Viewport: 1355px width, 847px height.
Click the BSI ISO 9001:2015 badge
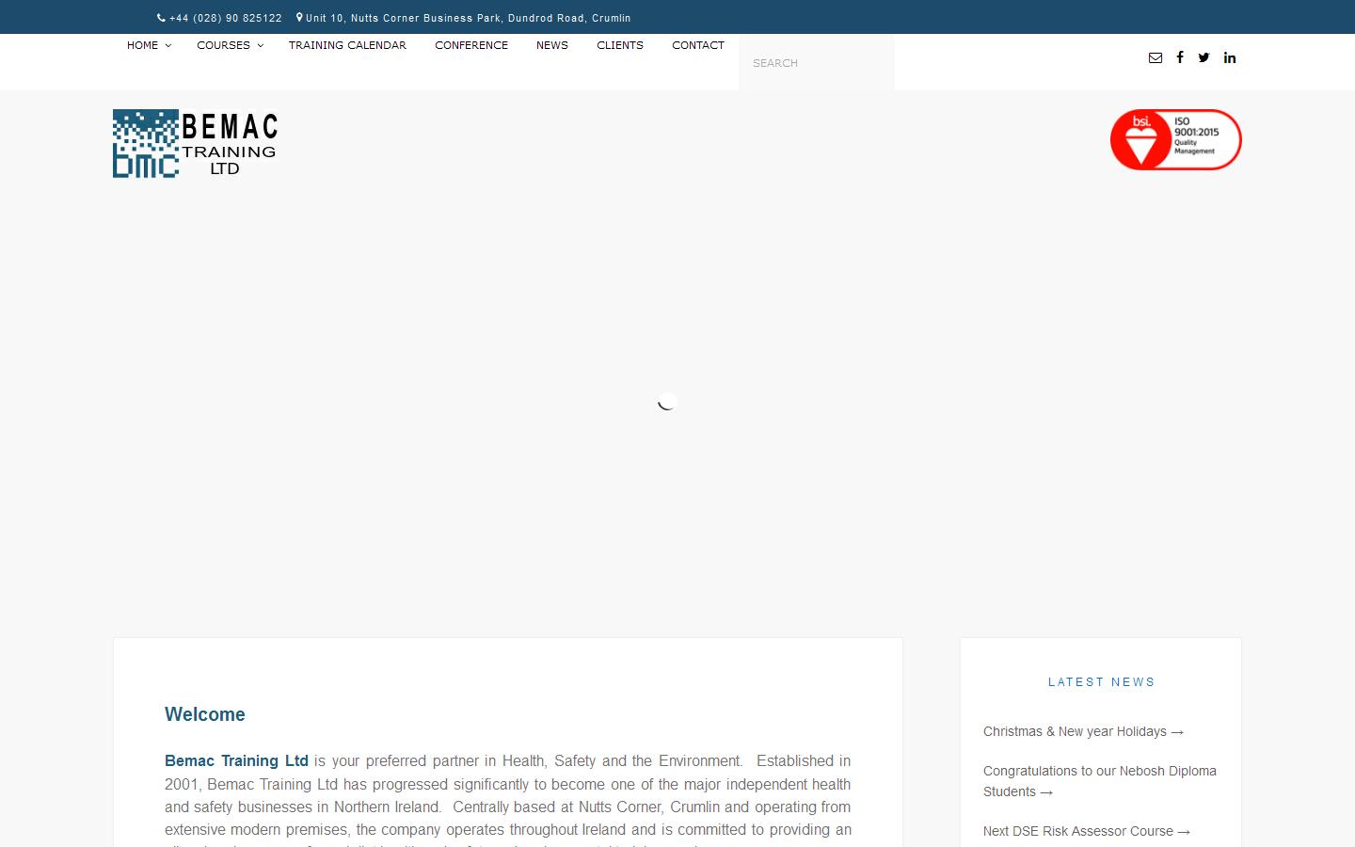coord(1175,139)
